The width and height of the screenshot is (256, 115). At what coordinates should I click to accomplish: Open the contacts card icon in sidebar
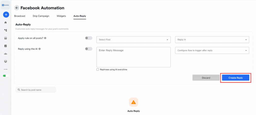pyautogui.click(x=5, y=38)
